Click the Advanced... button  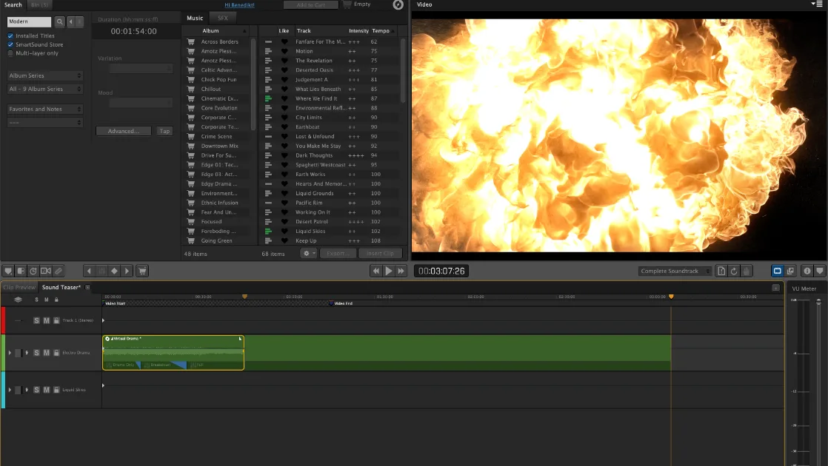click(124, 131)
